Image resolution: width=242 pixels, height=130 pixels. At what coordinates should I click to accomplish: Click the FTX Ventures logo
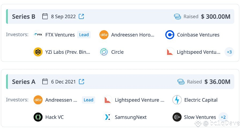point(38,35)
